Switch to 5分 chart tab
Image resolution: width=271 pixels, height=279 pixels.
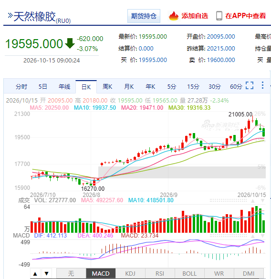click(x=172, y=87)
